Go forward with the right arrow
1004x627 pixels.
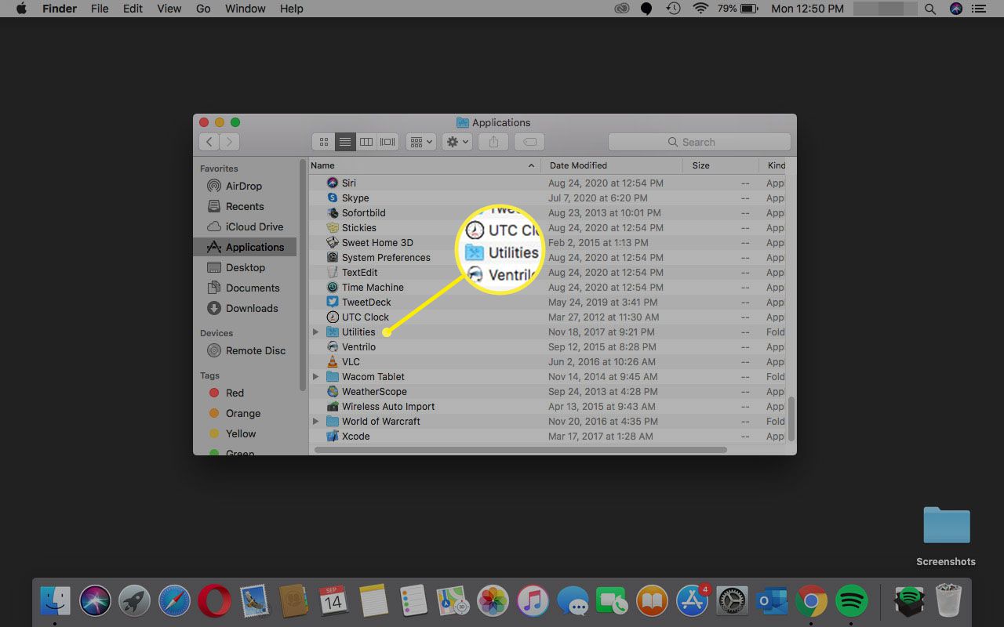click(x=229, y=142)
